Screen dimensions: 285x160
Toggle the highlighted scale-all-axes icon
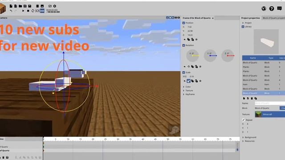coord(188,81)
